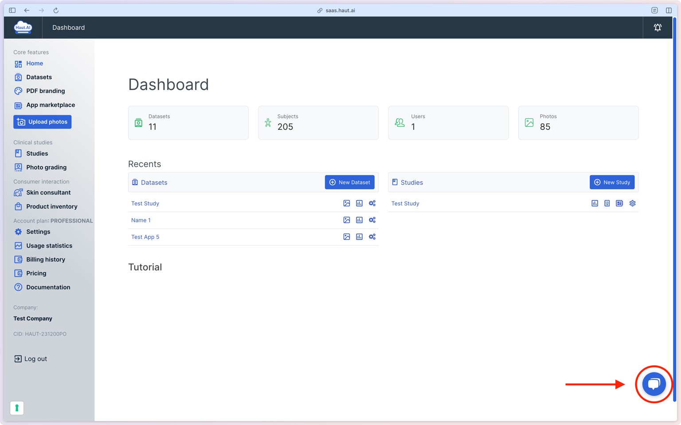
Task: Click the gear settings icon for Test Study study
Action: tap(633, 203)
